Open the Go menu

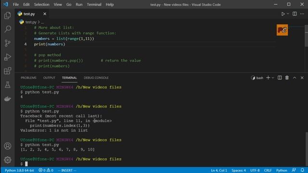click(69, 4)
